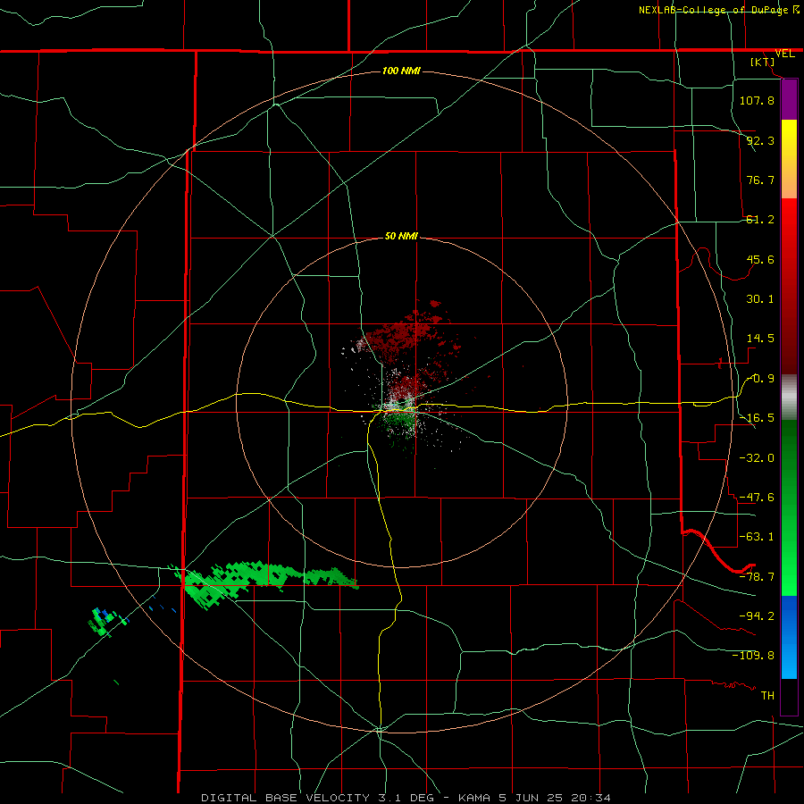Select the -32.0 legend value
The width and height of the screenshot is (804, 804).
coord(757,457)
